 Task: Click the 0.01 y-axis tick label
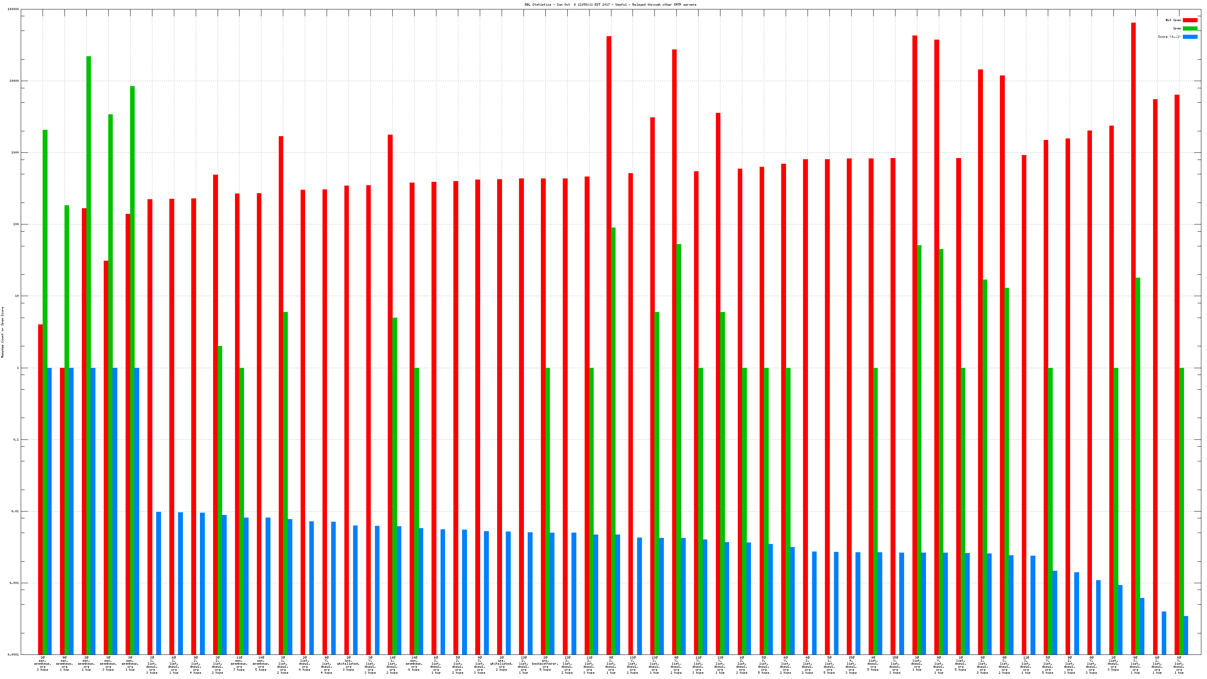(x=15, y=511)
